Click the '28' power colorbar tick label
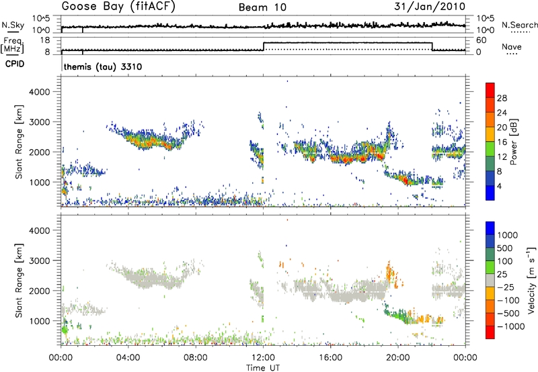The image size is (538, 372). click(502, 98)
